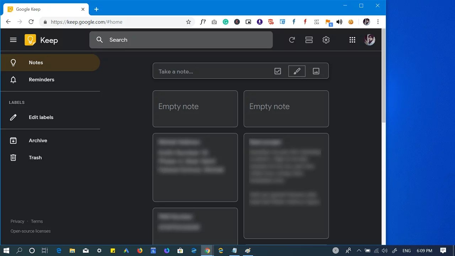Open the Google account avatar in Keep
The width and height of the screenshot is (455, 256).
(x=369, y=40)
